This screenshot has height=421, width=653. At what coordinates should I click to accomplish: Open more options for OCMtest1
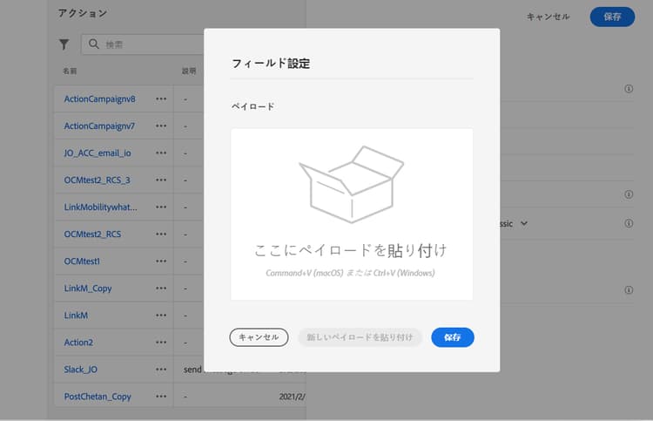click(161, 261)
